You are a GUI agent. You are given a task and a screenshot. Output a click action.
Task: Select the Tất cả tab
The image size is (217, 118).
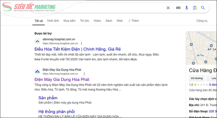coord(39,21)
